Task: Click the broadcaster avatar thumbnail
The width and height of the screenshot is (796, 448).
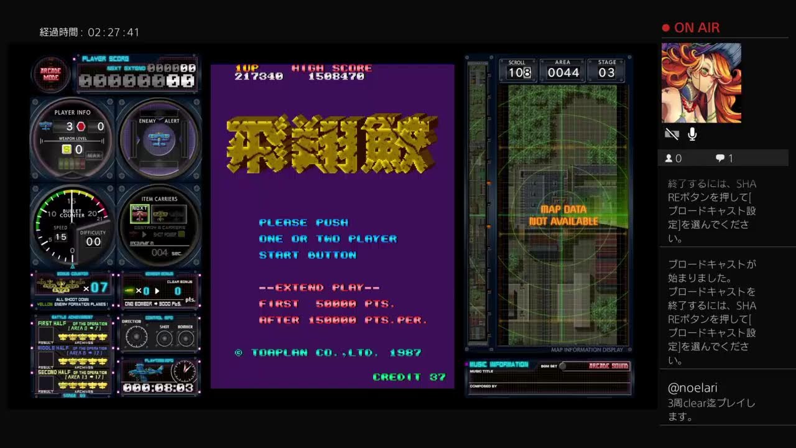Action: click(701, 83)
